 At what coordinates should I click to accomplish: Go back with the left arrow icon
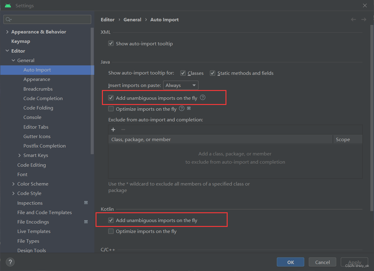click(353, 19)
